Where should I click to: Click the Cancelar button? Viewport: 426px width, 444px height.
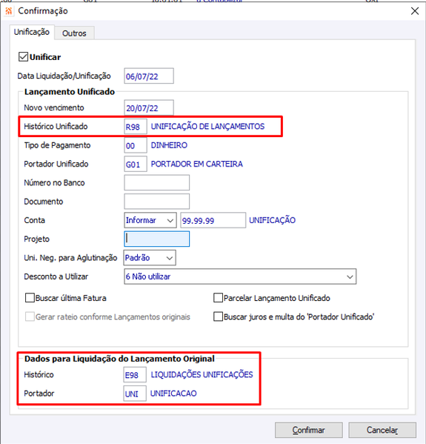click(x=382, y=430)
